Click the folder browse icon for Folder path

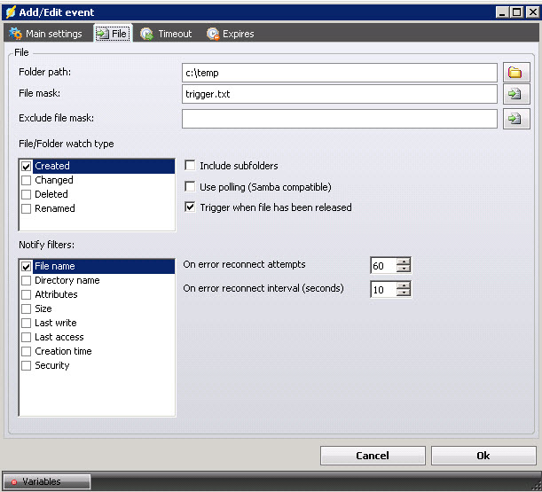(515, 72)
